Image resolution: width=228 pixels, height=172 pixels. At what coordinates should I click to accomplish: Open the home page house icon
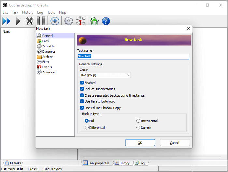pyautogui.click(x=94, y=21)
